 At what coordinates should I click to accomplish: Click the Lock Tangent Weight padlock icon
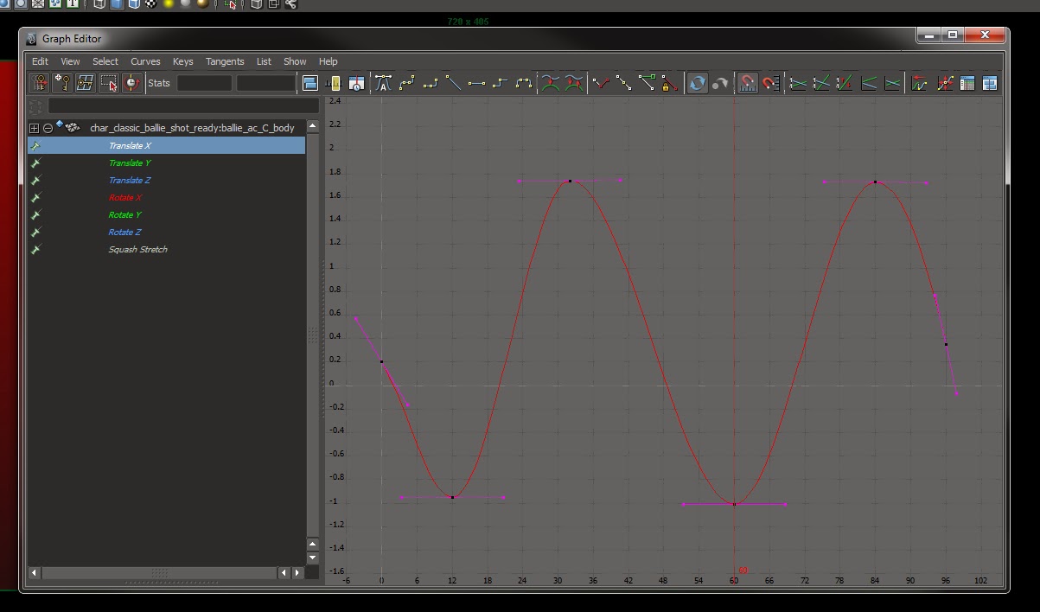point(667,84)
